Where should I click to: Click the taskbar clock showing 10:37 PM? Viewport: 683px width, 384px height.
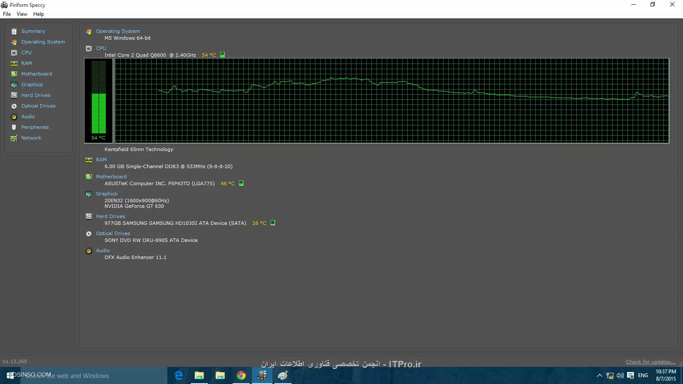click(666, 375)
